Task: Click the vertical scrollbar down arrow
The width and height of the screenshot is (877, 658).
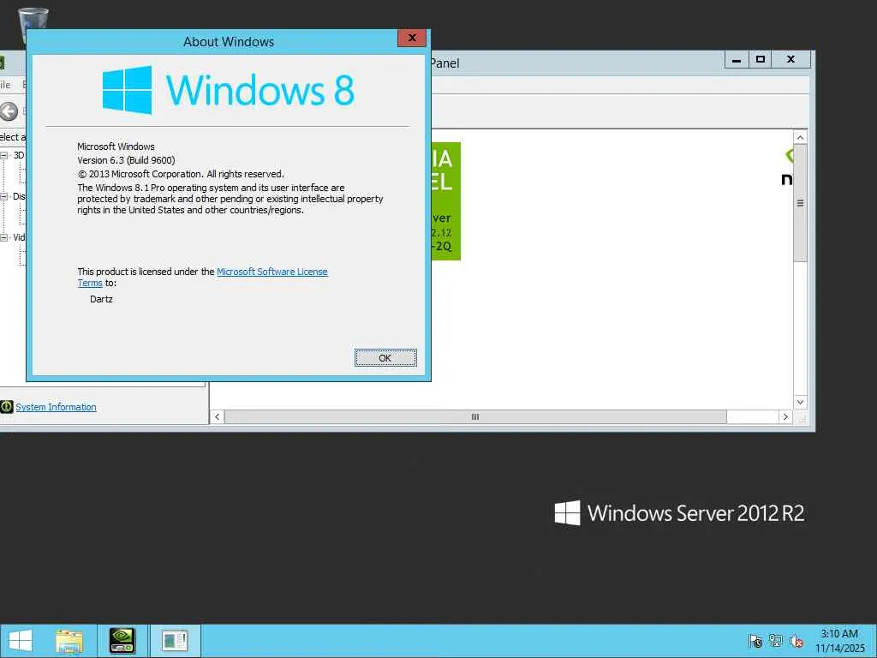Action: [801, 403]
